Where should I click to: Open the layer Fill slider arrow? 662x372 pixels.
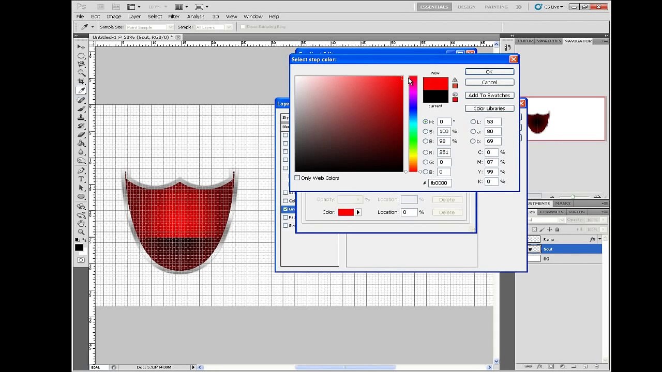point(604,229)
